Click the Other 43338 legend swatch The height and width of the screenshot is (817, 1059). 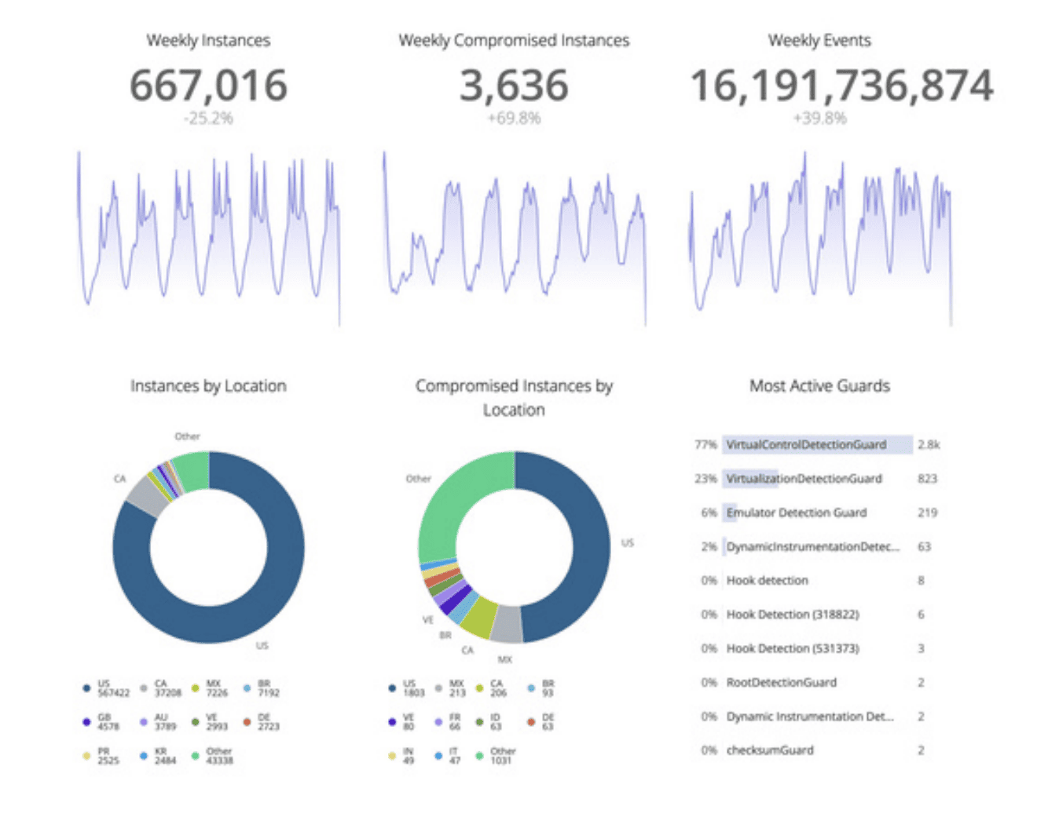196,756
